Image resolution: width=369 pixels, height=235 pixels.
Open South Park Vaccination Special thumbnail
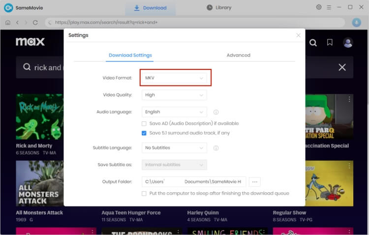329,117
